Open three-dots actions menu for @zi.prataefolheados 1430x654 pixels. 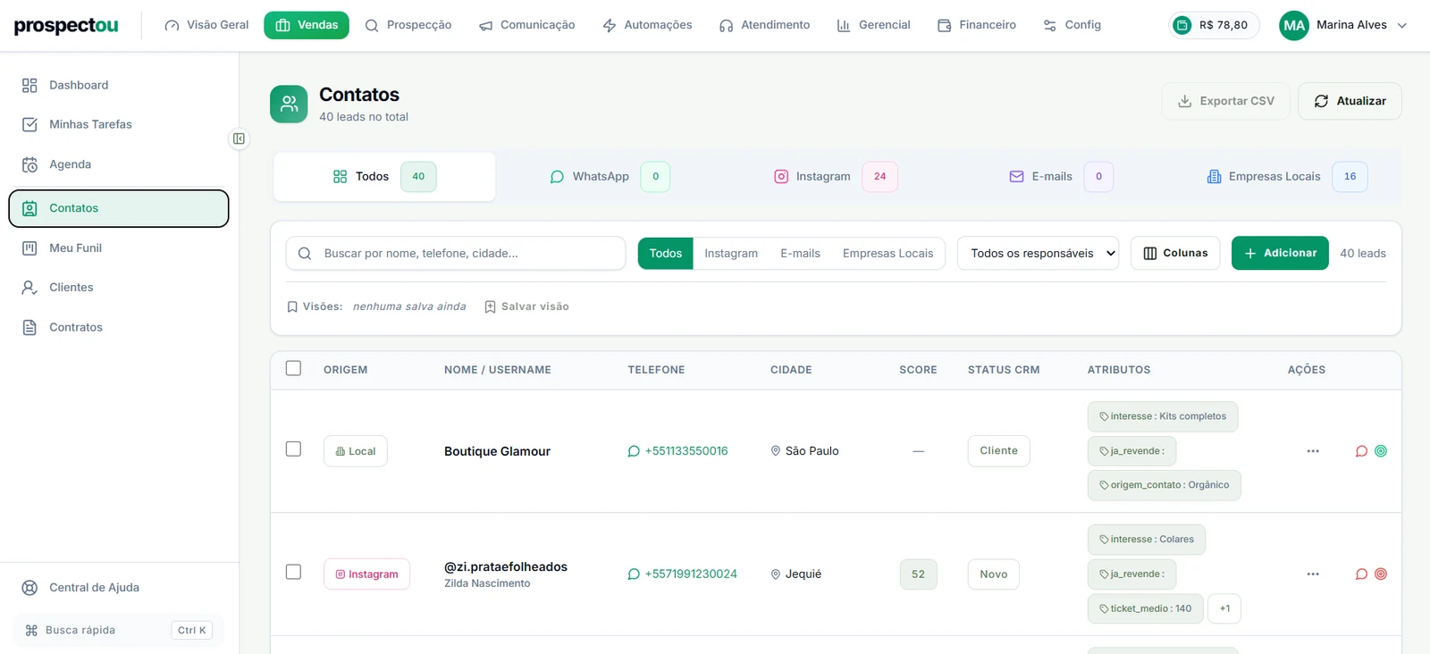click(x=1313, y=574)
